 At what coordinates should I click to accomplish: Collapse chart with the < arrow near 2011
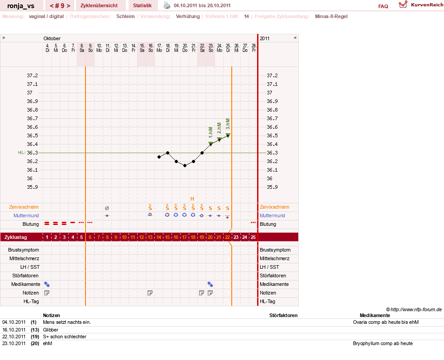295,37
